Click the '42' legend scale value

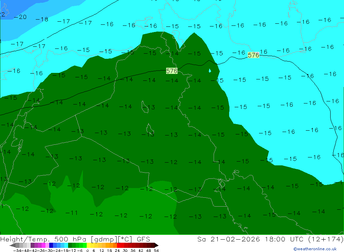(141, 251)
